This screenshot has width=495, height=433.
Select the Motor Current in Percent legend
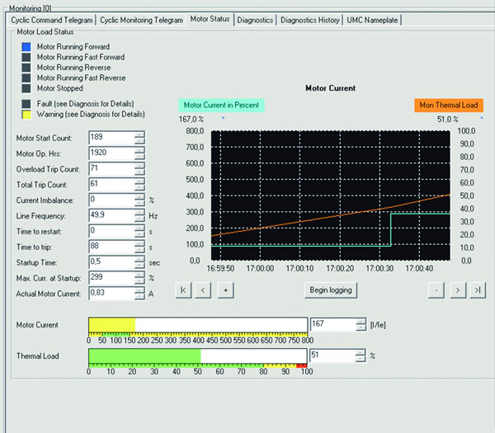tap(219, 106)
